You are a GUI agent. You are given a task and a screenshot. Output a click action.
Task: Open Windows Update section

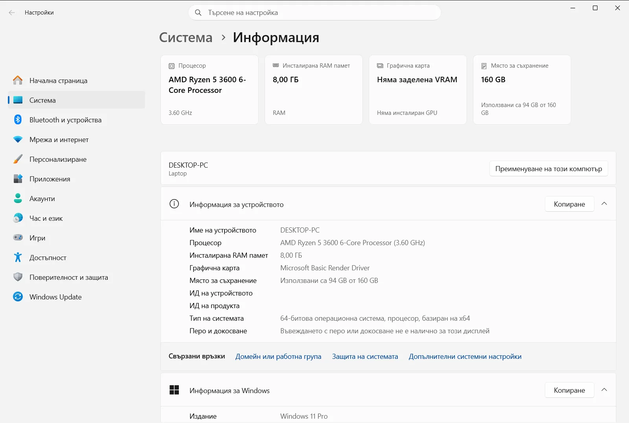[77, 297]
